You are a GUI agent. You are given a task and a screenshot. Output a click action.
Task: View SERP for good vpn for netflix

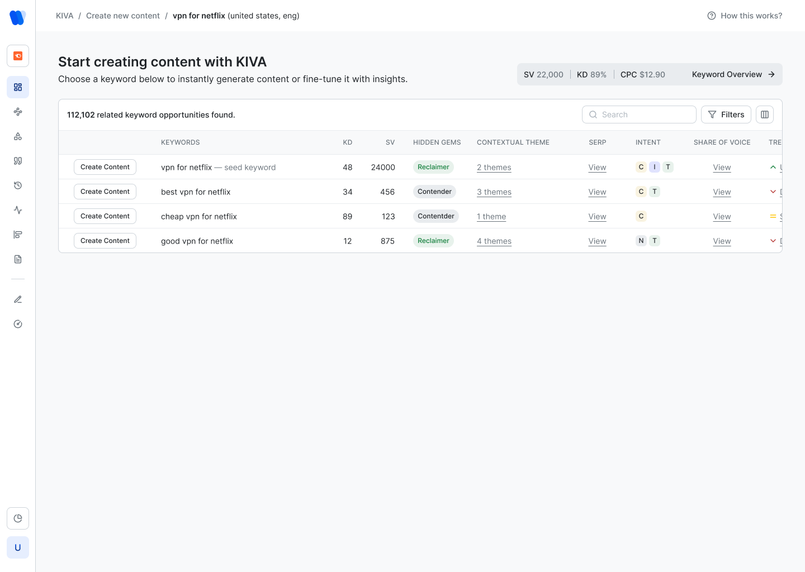597,241
